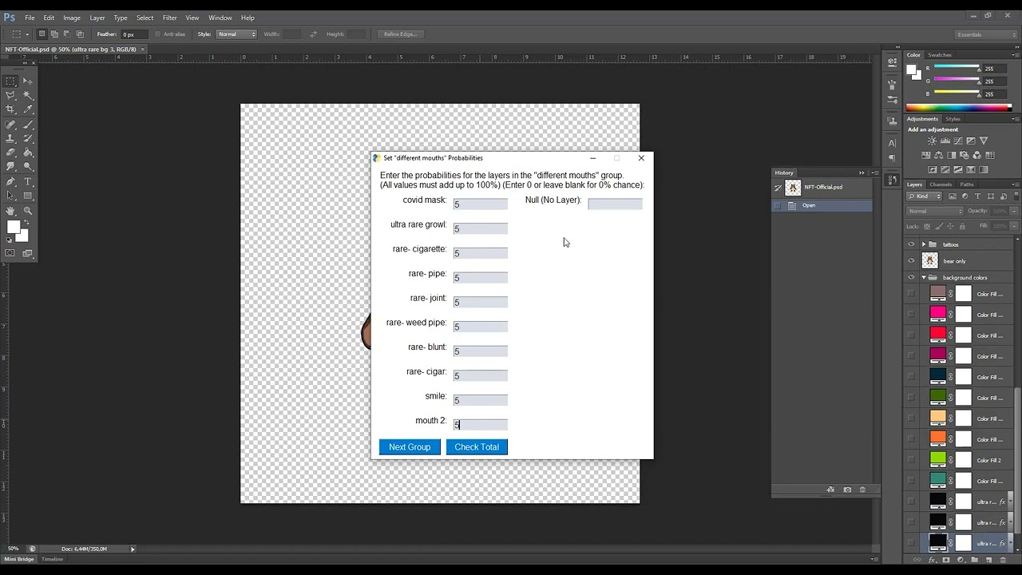
Task: Switch to the Swatches tab
Action: click(940, 55)
